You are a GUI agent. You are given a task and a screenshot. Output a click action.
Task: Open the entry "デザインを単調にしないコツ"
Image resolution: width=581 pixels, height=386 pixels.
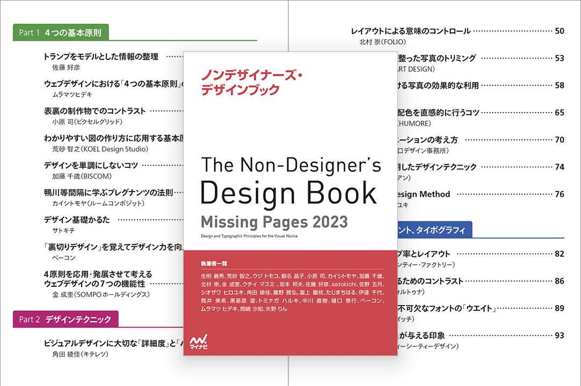coord(91,166)
